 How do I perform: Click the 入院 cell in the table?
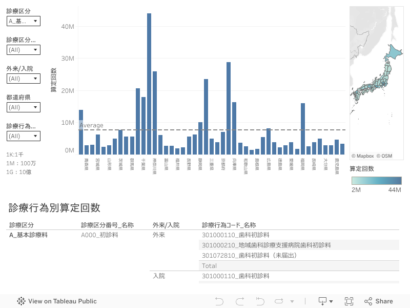[159, 276]
